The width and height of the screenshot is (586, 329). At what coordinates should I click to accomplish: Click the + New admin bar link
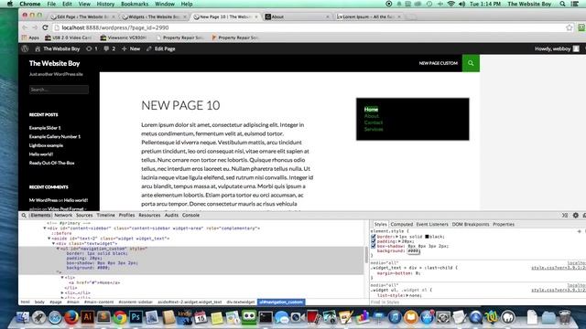pyautogui.click(x=131, y=48)
